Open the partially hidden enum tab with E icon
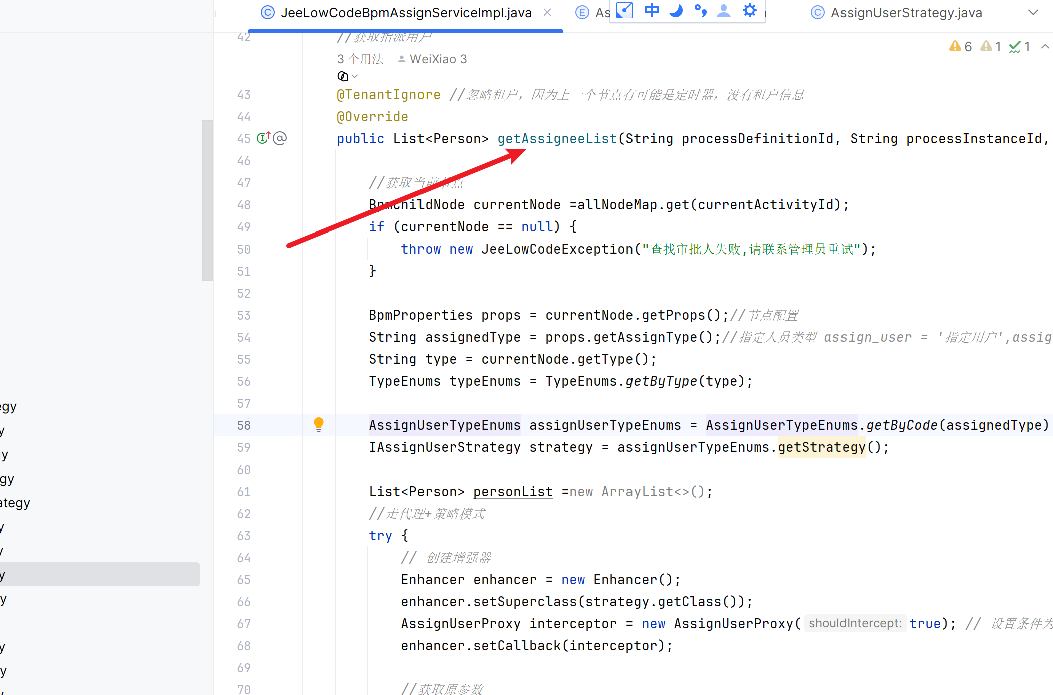This screenshot has width=1053, height=695. (591, 13)
